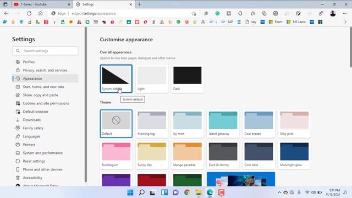
Task: Open the Favourites star toolbar icon
Action: pos(253,13)
